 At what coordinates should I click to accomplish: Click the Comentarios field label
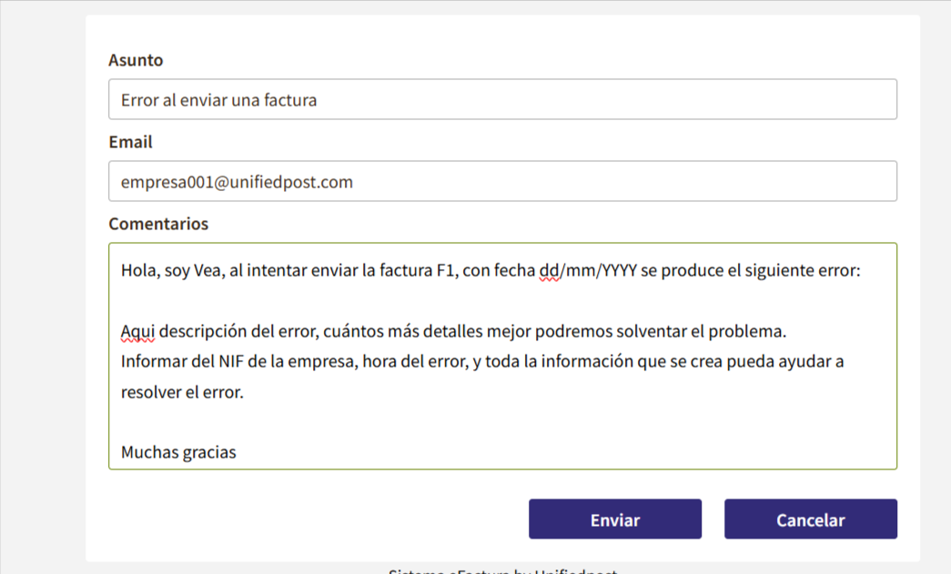coord(158,224)
